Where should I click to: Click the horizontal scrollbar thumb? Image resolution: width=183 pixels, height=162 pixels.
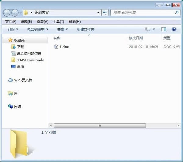coord(100,126)
